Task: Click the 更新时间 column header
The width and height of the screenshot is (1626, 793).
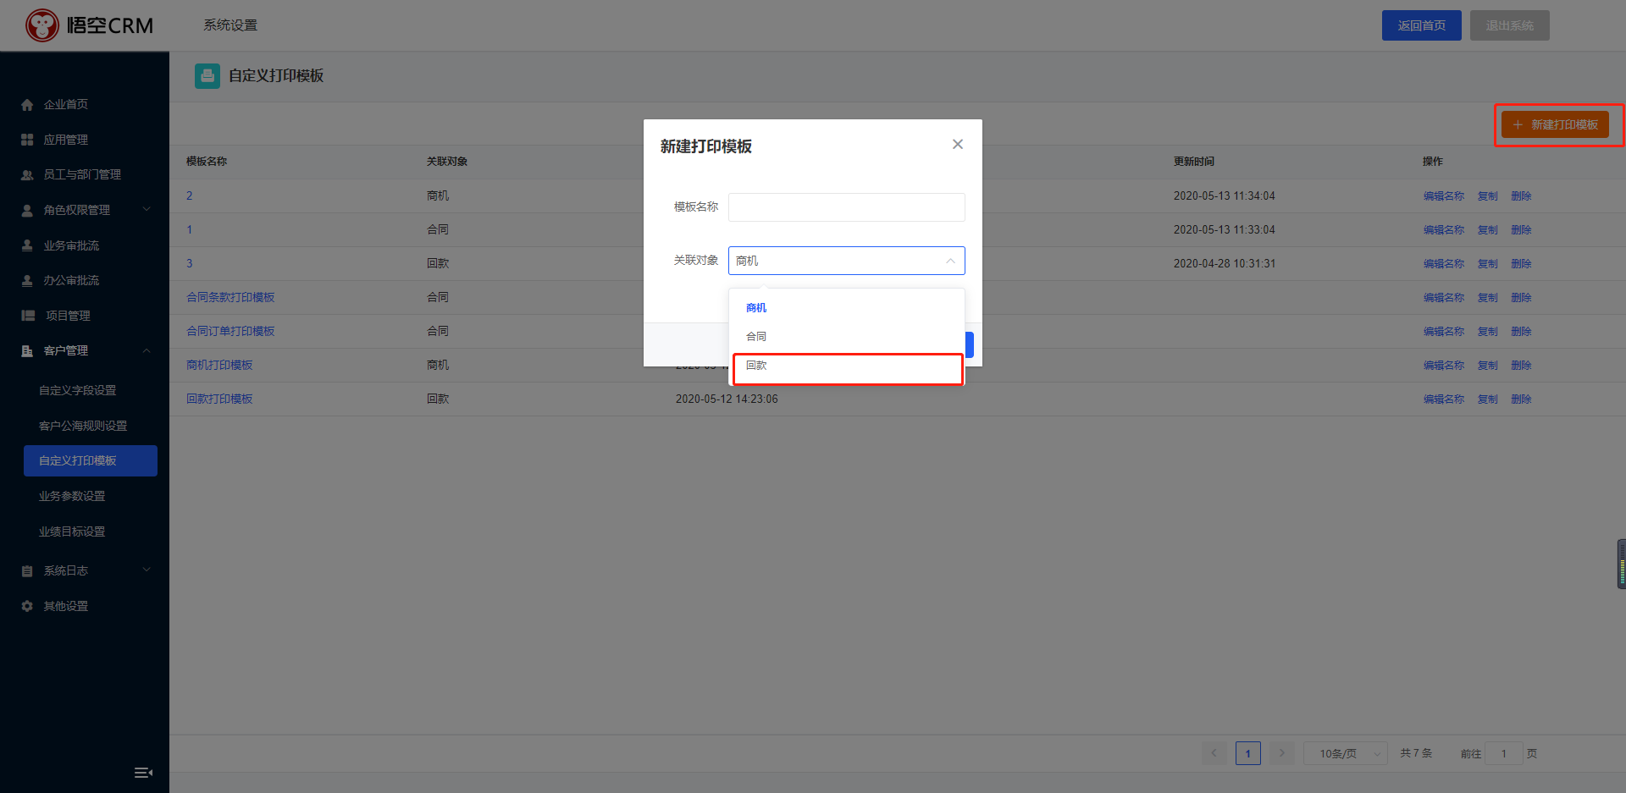Action: [x=1194, y=162]
